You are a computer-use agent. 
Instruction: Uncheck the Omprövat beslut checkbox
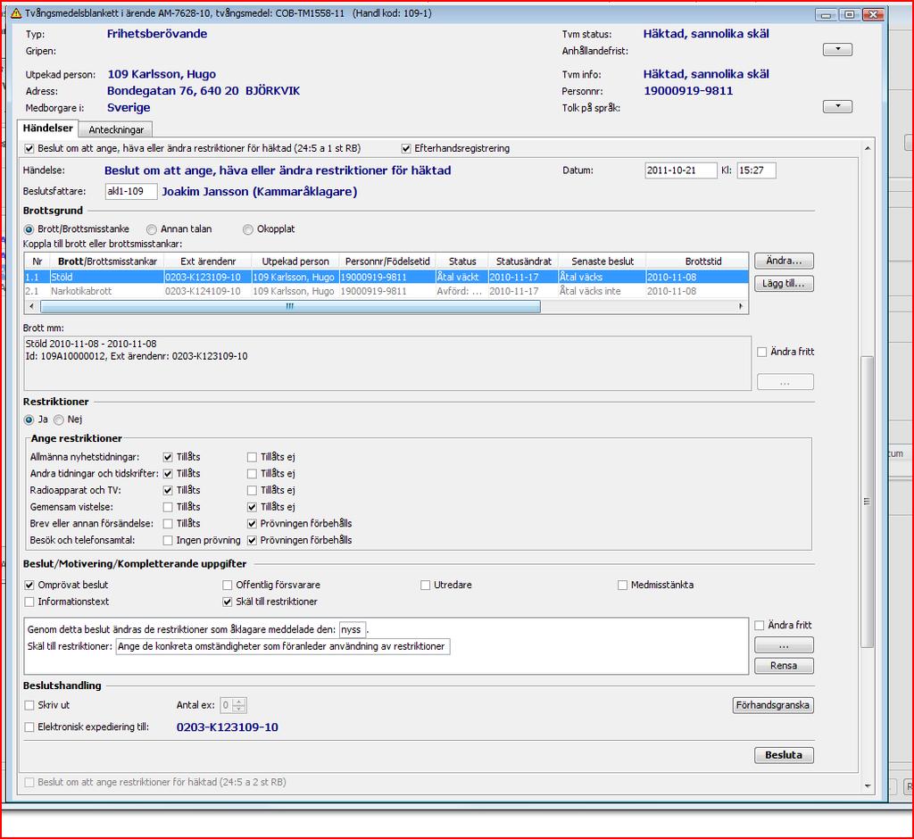pos(29,585)
